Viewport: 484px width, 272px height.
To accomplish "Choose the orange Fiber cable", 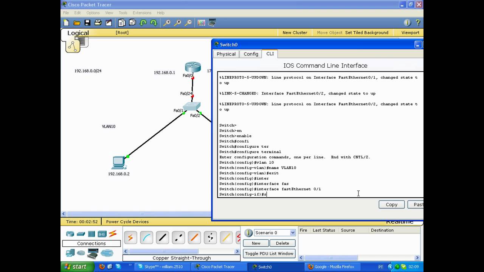I will pyautogui.click(x=194, y=238).
